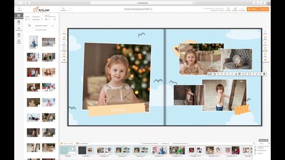Click the rectangle frame icon in floating toolbar
Viewport: 285px width, 160px height.
249,74
